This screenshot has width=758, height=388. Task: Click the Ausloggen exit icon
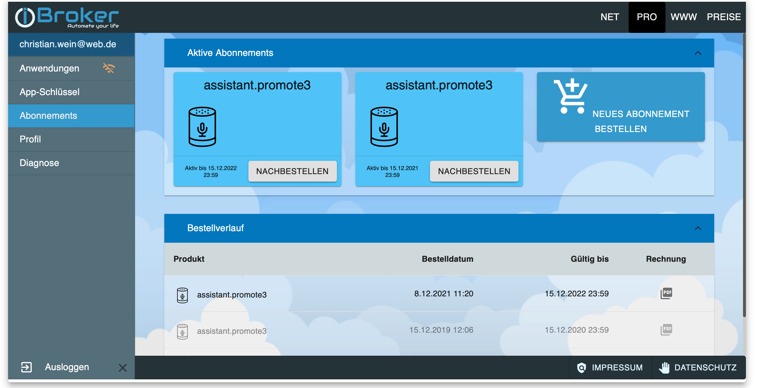tap(26, 367)
